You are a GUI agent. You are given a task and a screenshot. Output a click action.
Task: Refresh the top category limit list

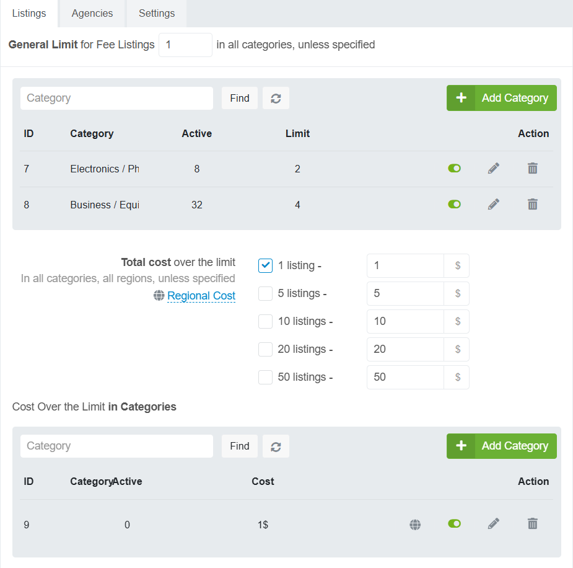click(276, 98)
